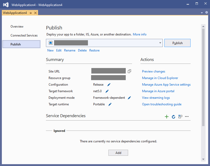The image size is (210, 166).
Task: Open window options gear icon
Action: (x=207, y=12)
